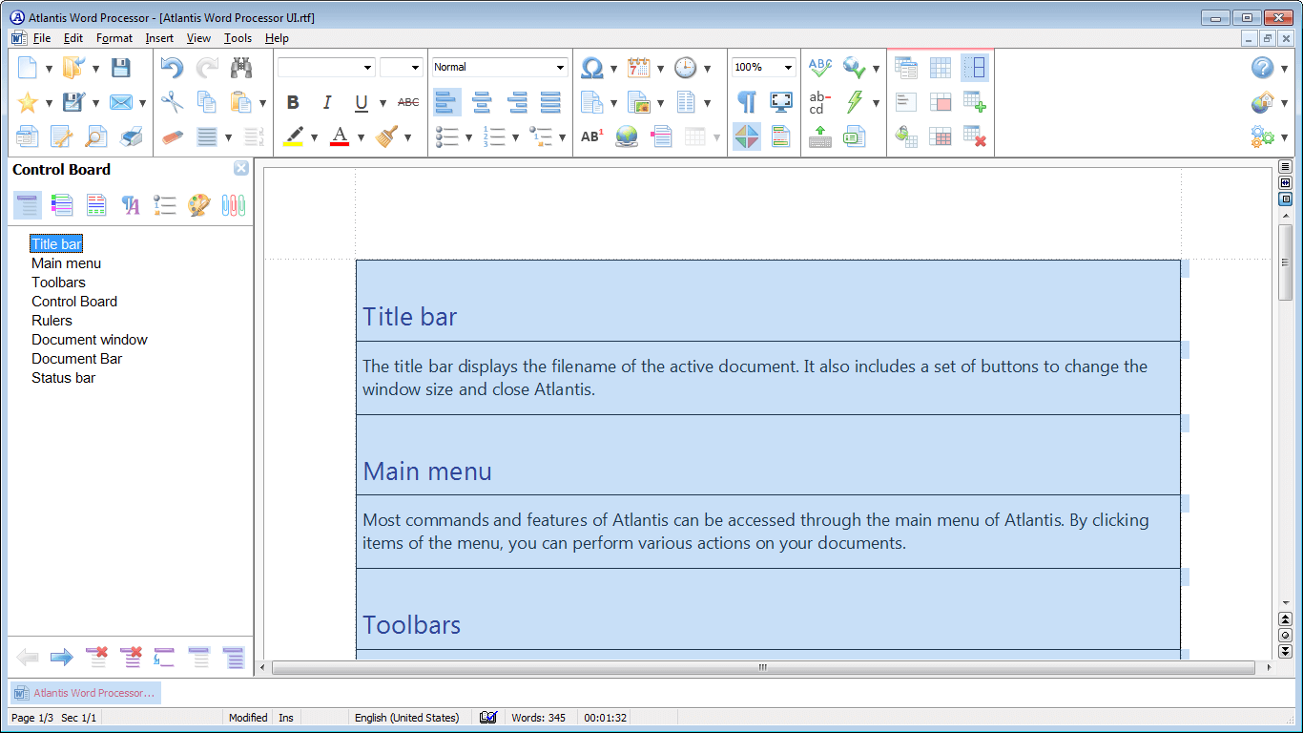Open the font name combo box
Viewport: 1303px width, 733px height.
[x=326, y=67]
